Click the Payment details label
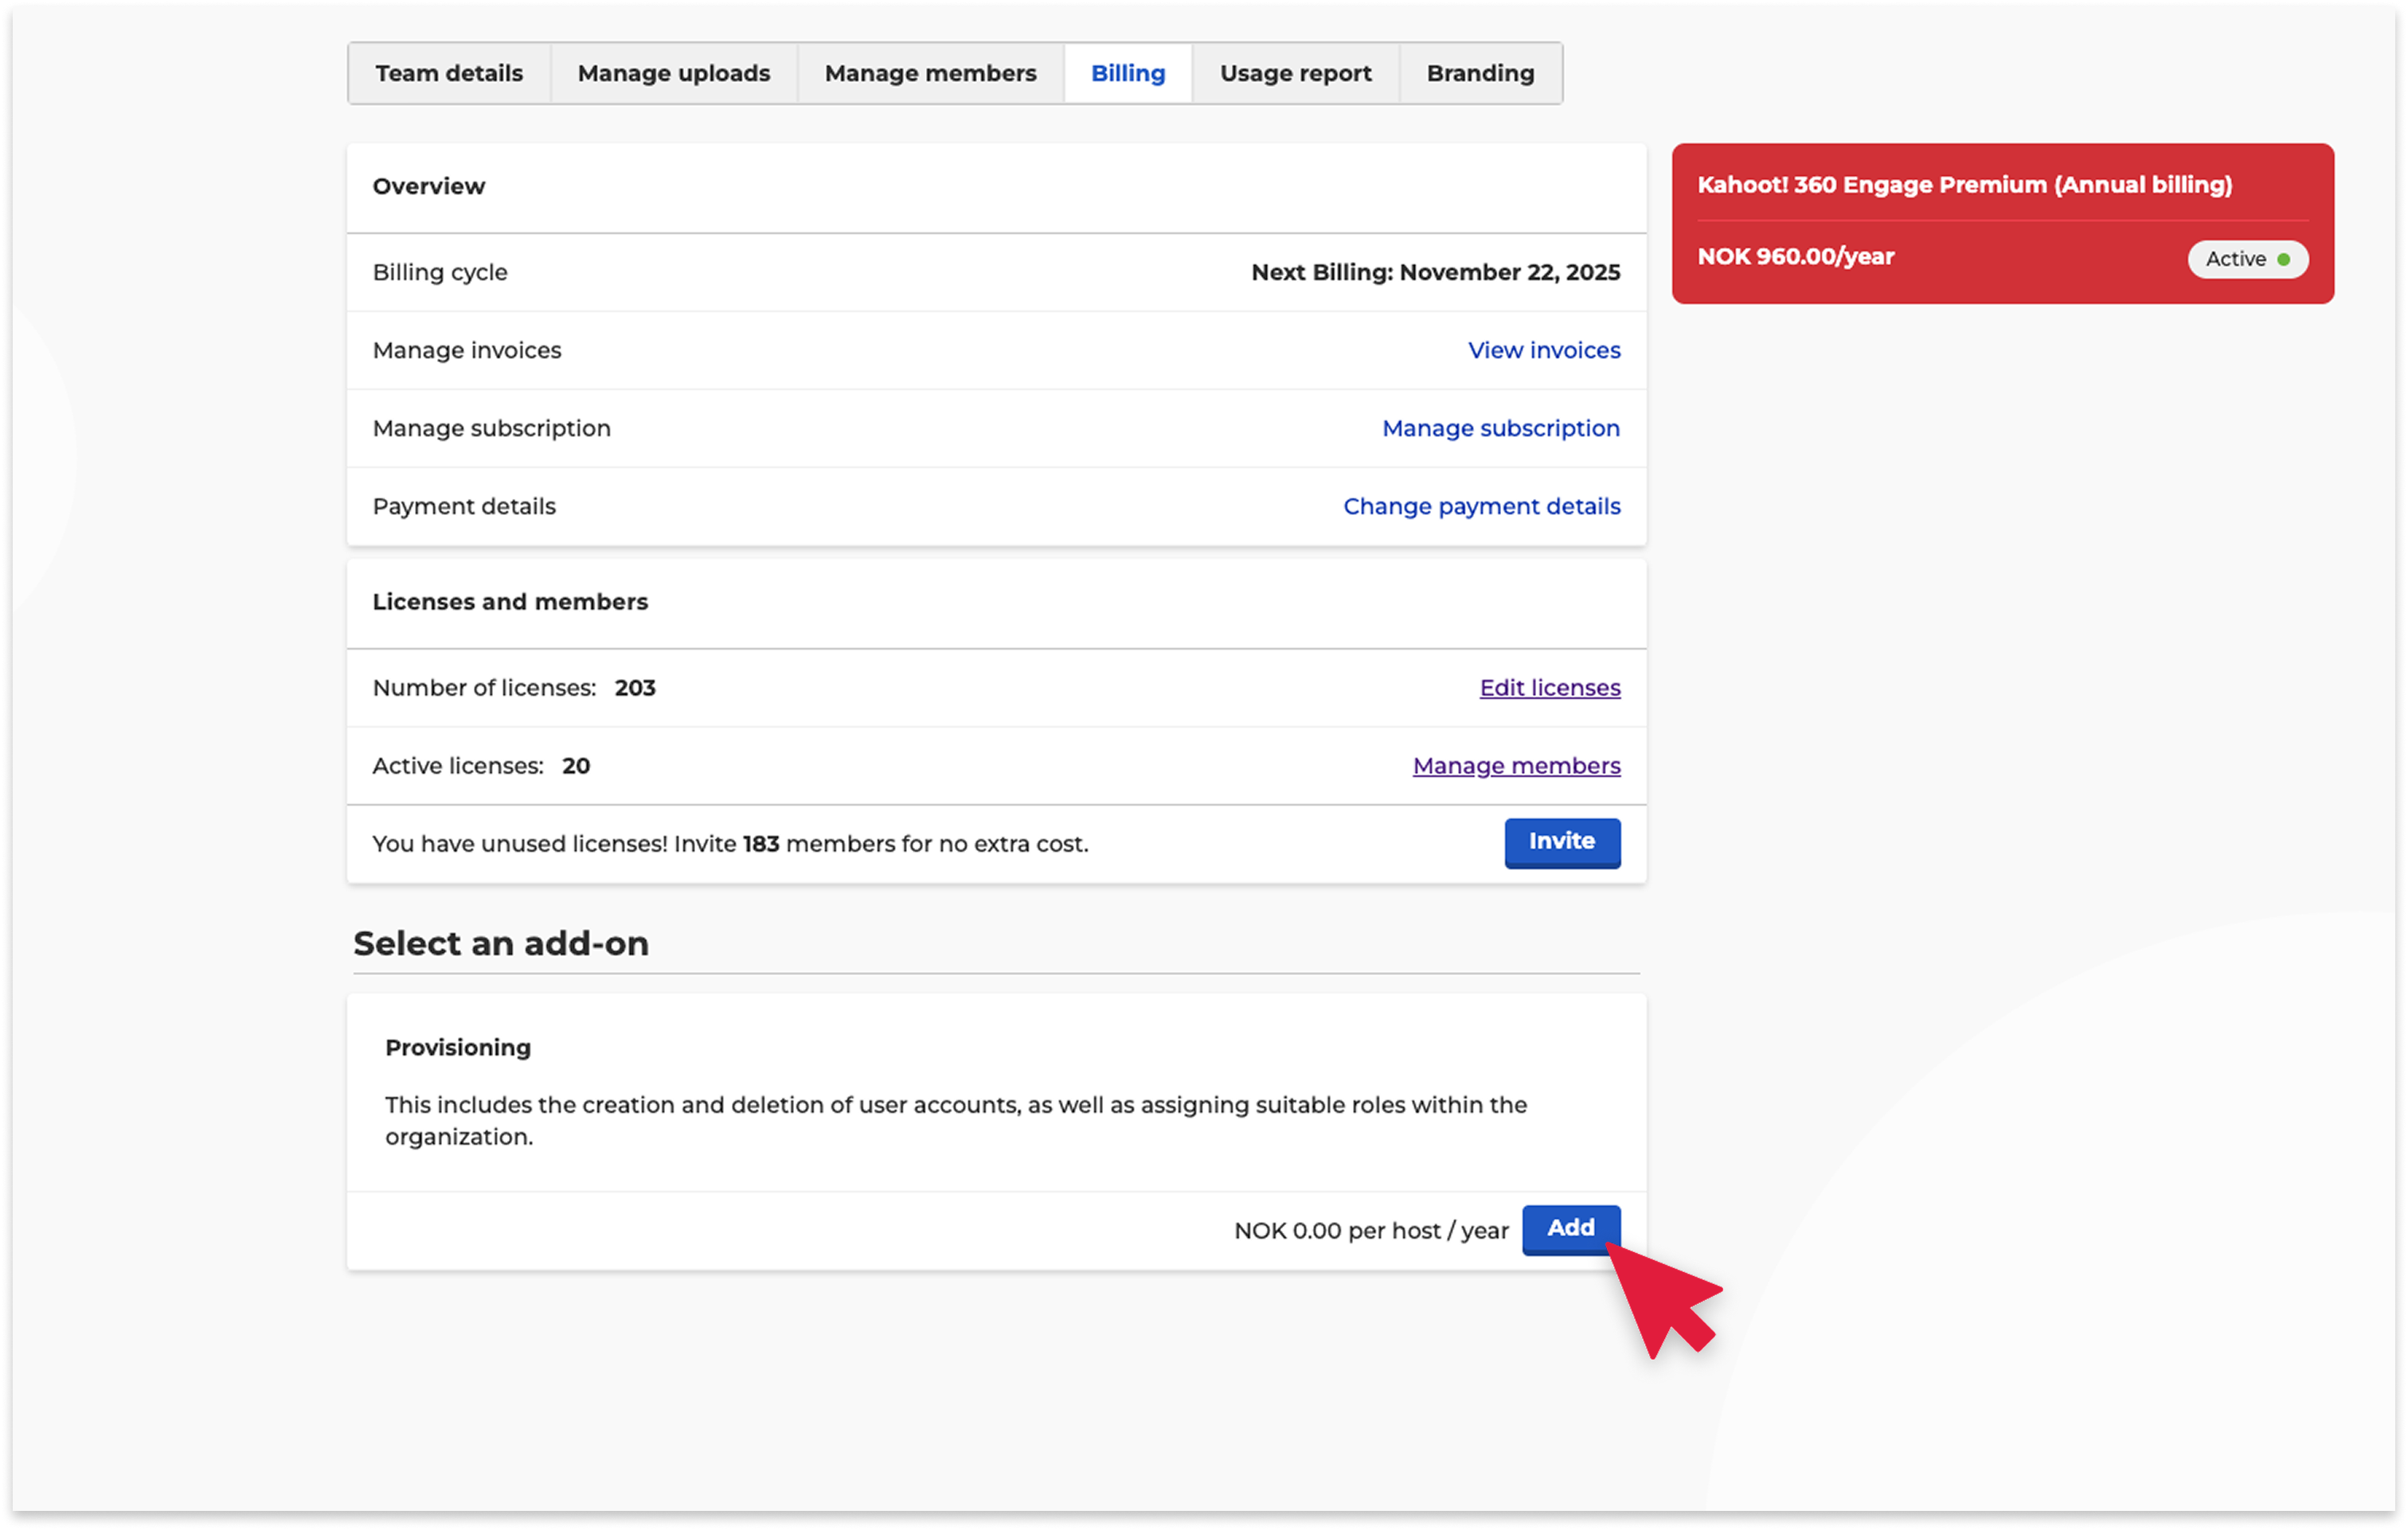 (464, 506)
